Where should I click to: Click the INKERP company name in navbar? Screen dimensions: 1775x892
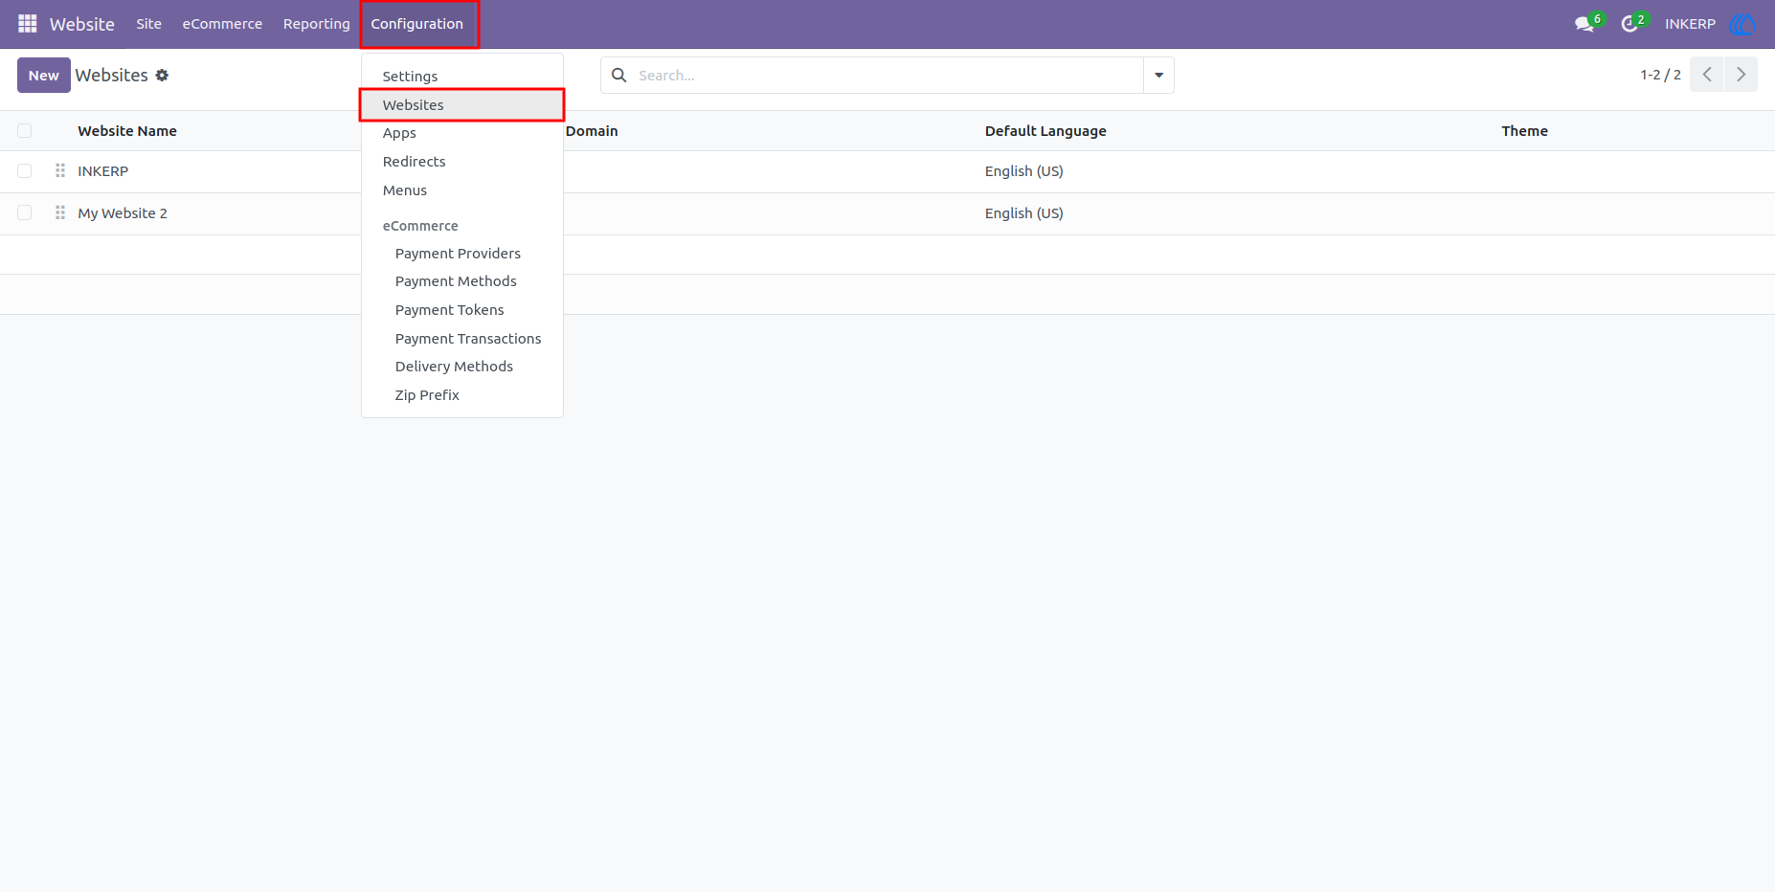(x=1690, y=24)
